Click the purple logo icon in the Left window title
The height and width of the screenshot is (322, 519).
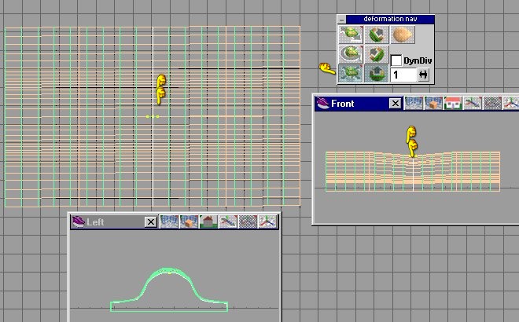coord(79,221)
